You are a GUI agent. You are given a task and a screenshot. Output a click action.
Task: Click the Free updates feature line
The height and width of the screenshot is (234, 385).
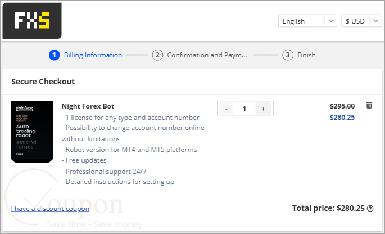84,160
